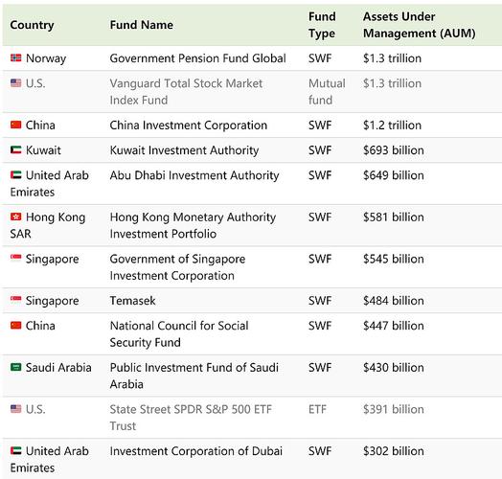Screen dimensions: 502x479
Task: Click UAE flag in Investment Corporation of Dubai row
Action: click(x=15, y=450)
